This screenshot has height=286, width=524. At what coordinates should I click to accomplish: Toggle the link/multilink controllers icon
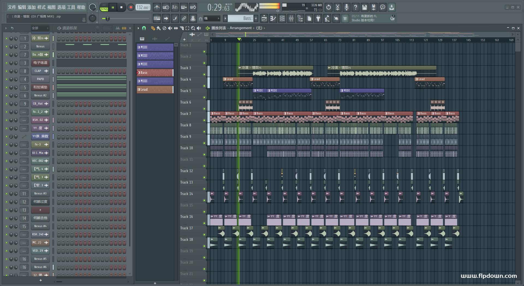pyautogui.click(x=184, y=19)
